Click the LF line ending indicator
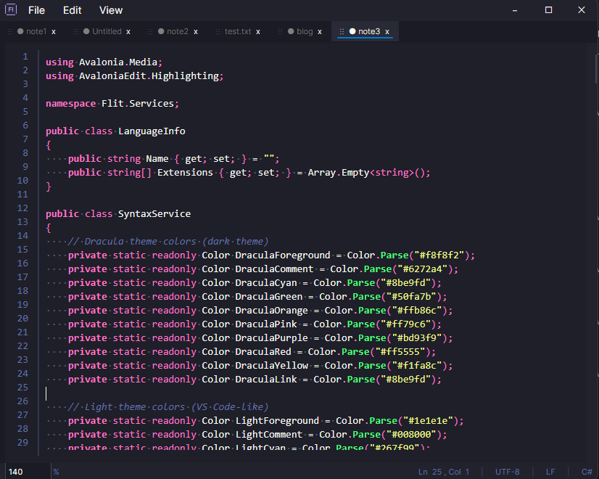Screen dimensions: 599x479 click(550, 472)
